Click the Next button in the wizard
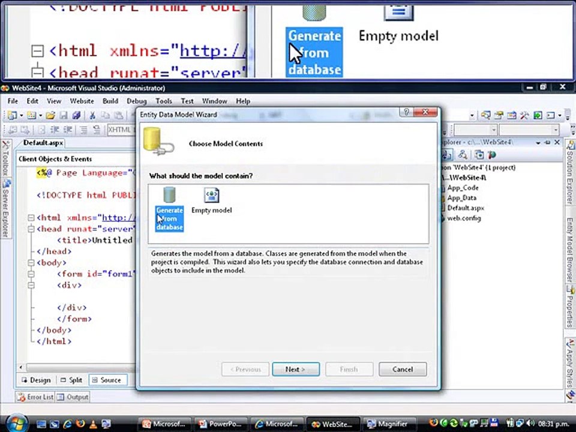The height and width of the screenshot is (432, 576). [x=296, y=369]
